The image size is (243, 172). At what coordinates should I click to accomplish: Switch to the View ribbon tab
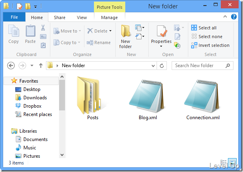(x=82, y=17)
